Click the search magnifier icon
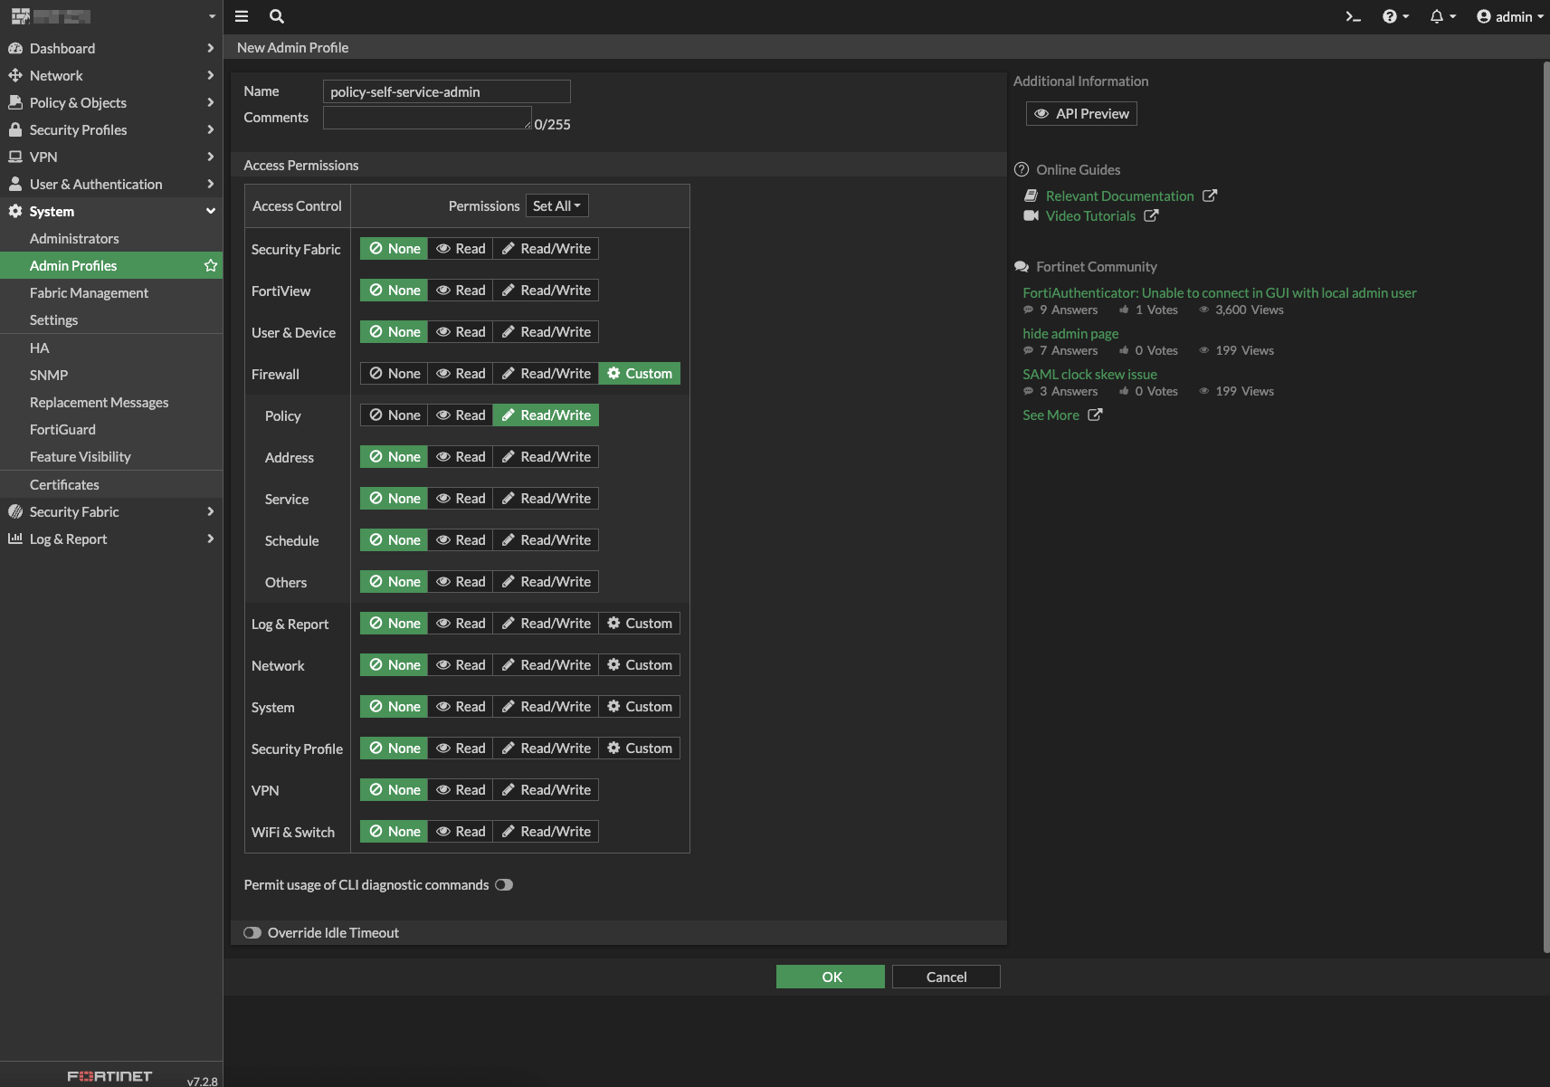 [277, 16]
